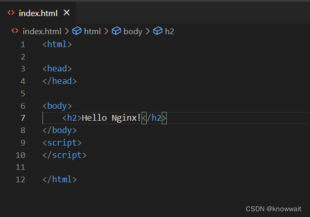
Task: Select the index.html tab
Action: tap(38, 12)
